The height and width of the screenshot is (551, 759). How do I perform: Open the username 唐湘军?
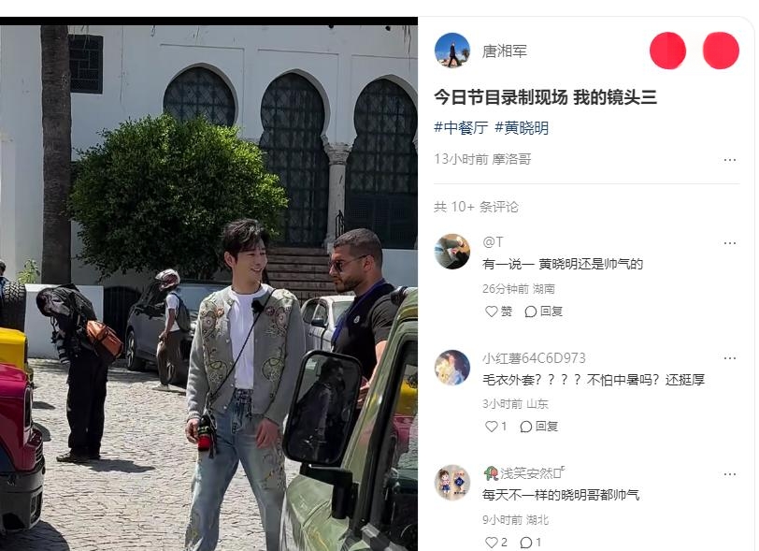(504, 51)
